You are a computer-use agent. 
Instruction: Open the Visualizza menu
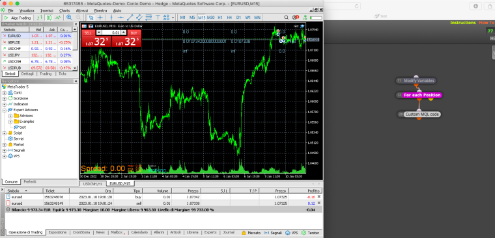pos(27,10)
